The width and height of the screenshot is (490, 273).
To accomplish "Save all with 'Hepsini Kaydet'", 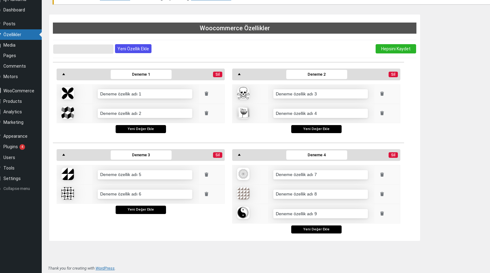I will pos(396,49).
